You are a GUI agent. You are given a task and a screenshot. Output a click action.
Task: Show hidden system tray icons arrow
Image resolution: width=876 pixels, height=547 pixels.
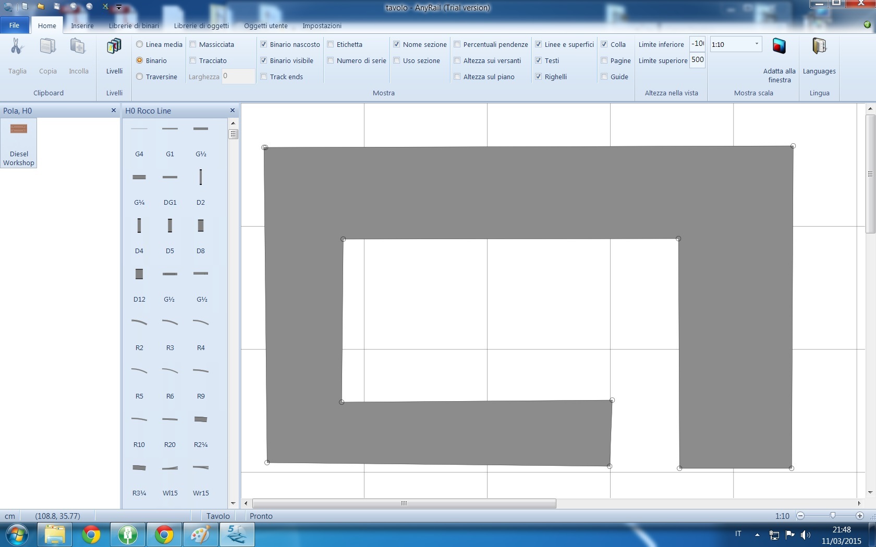[x=757, y=534]
